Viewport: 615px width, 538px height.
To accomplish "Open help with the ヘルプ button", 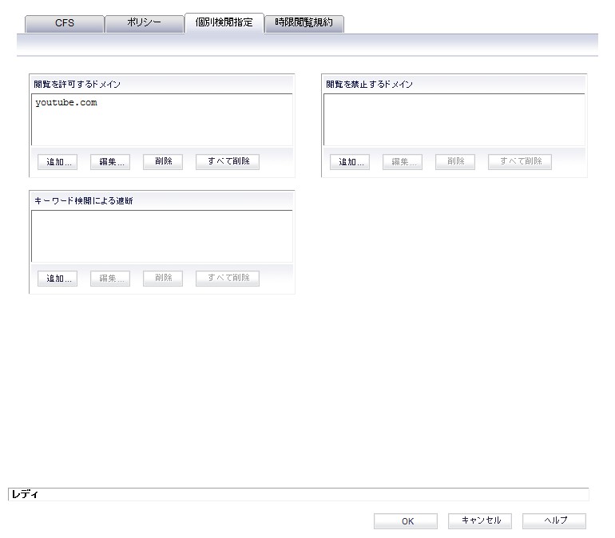I will click(x=554, y=521).
